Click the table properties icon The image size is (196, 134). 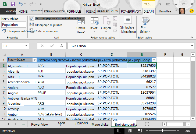coord(115,18)
